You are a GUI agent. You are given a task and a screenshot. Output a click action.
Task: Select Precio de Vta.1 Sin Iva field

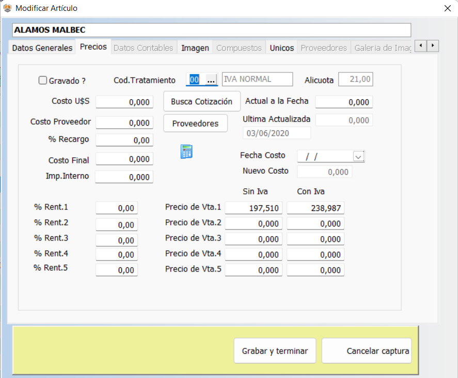[254, 208]
